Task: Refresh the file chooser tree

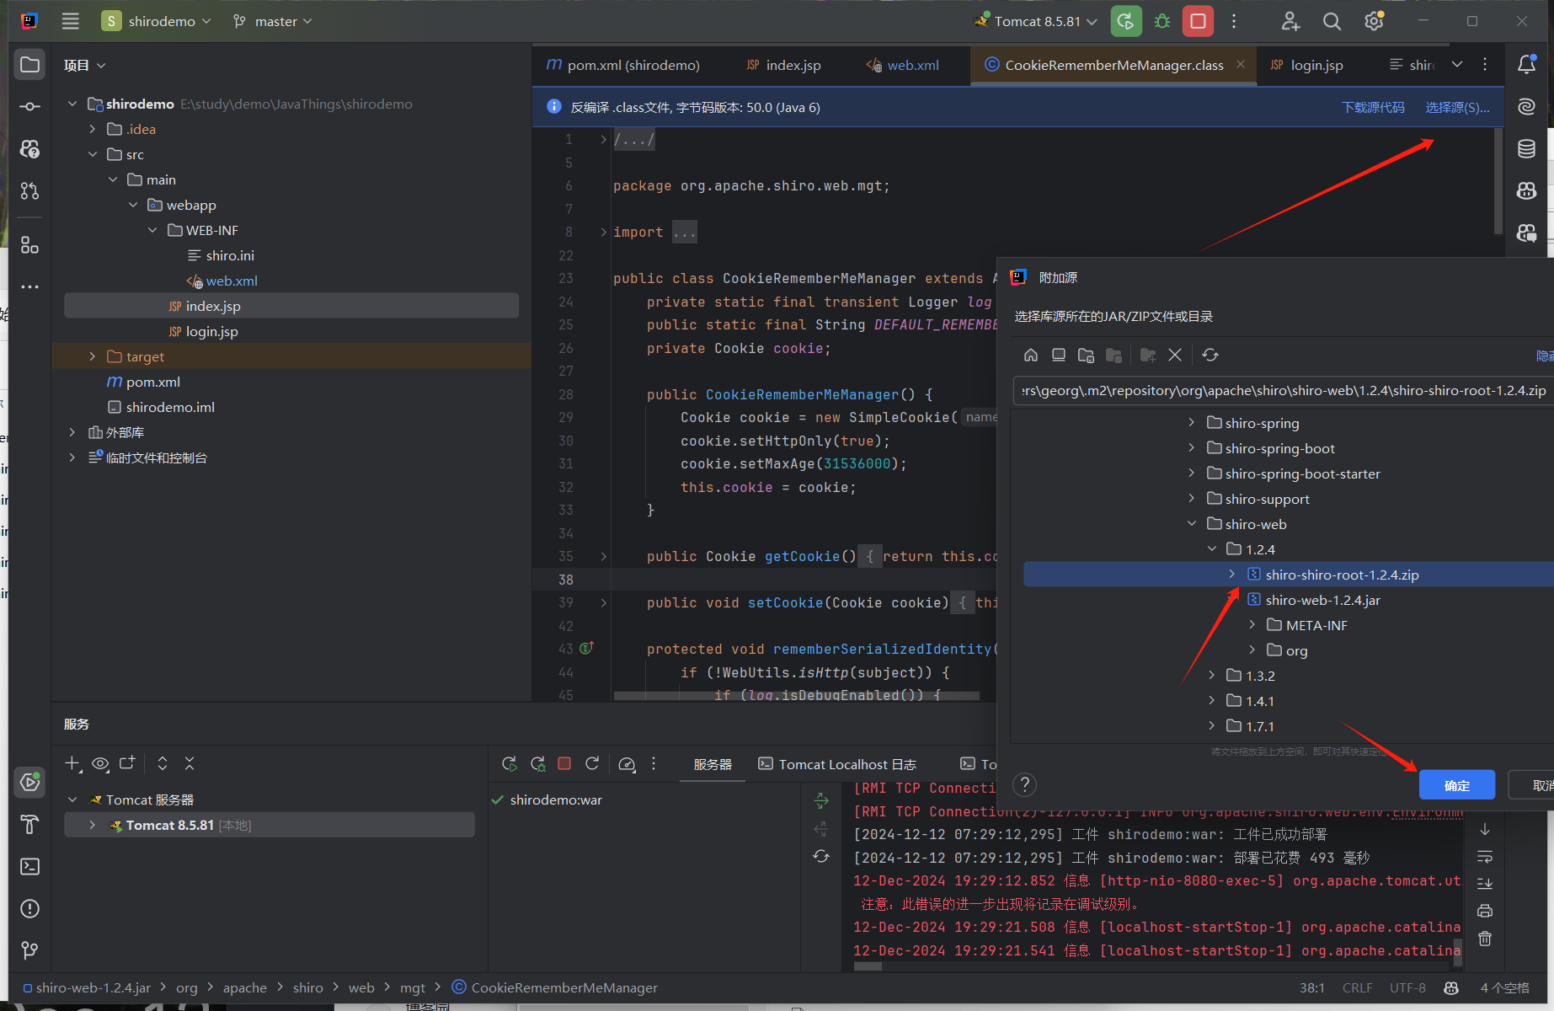Action: [1210, 355]
